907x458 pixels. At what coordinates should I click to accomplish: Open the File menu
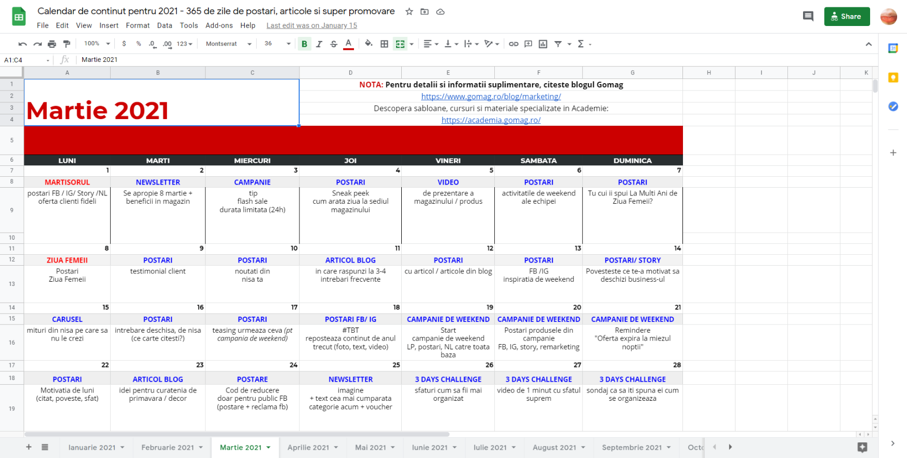43,25
